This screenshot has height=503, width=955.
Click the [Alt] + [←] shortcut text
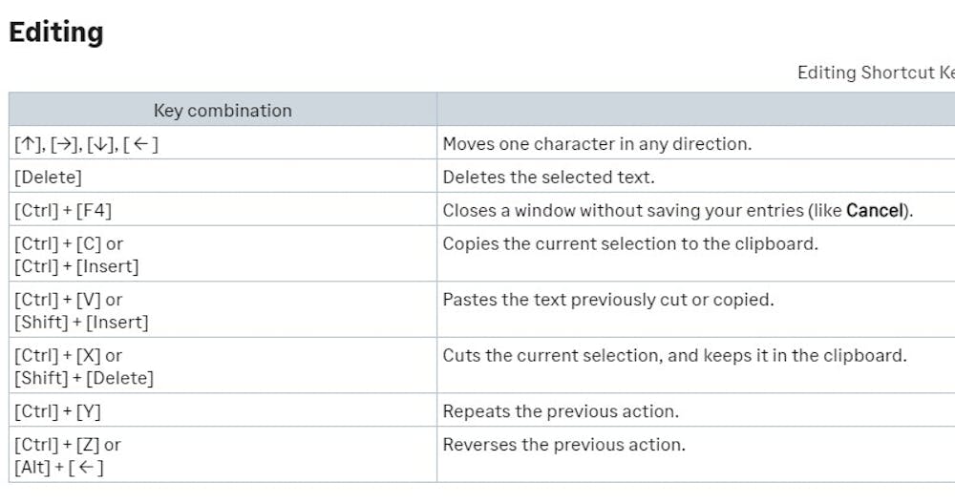59,468
